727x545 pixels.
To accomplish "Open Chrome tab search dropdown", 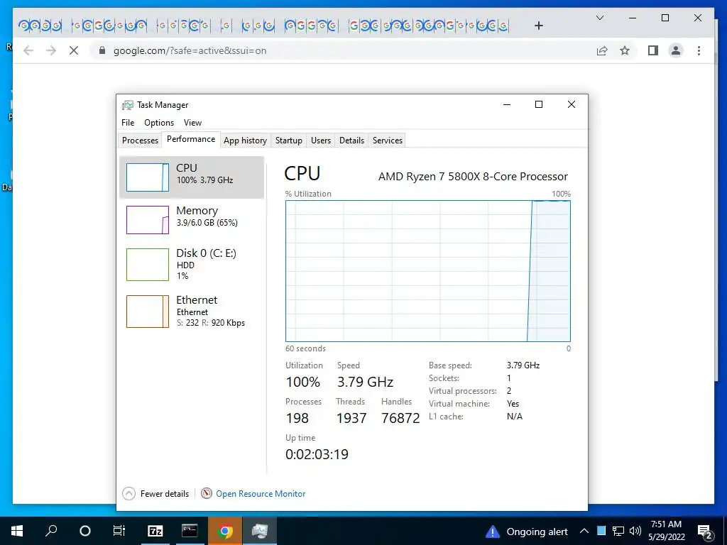I will [599, 18].
